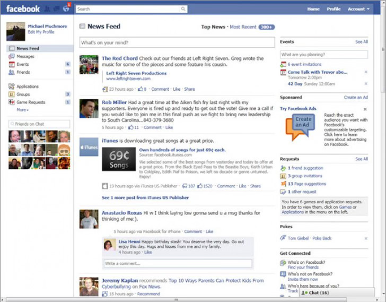Viewport: 386px width, 302px height.
Task: Click the Page suggestions flag icon
Action: click(x=283, y=184)
